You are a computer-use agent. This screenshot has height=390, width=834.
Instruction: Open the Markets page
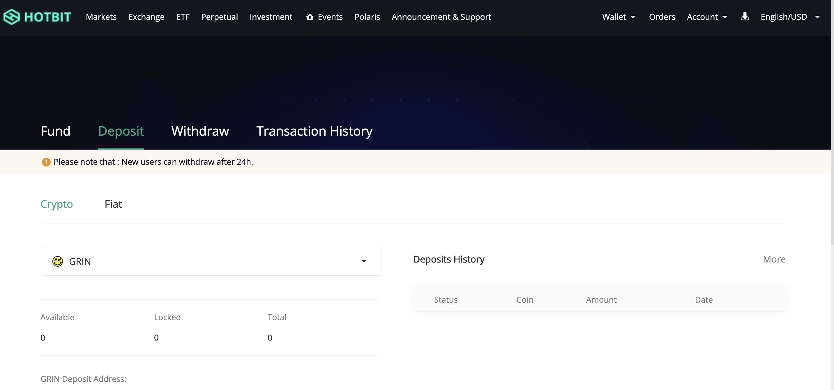coord(101,17)
